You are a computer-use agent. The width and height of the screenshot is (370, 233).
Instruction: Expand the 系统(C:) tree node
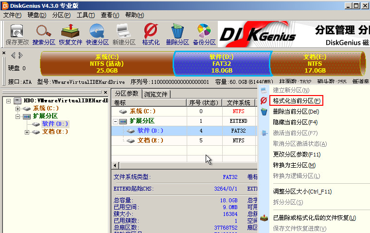(x=18, y=109)
